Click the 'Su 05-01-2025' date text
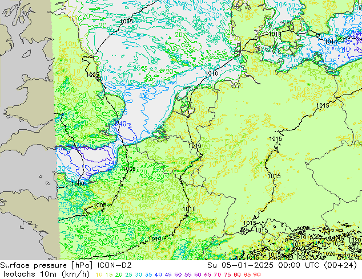 pos(242,265)
